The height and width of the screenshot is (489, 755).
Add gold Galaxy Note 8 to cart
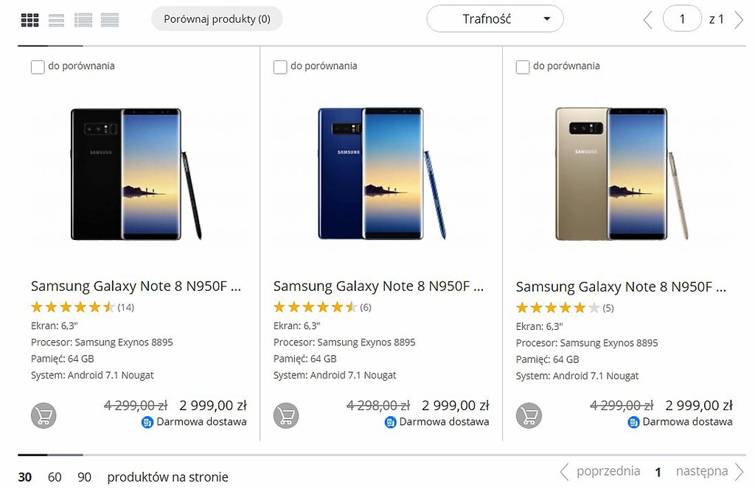529,415
